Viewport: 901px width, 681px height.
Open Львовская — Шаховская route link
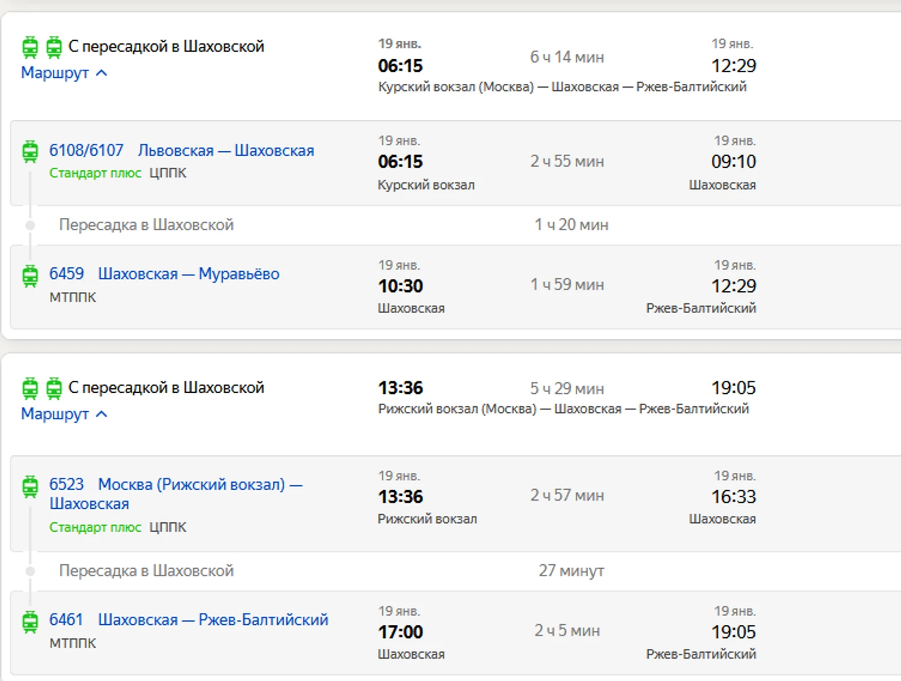point(226,151)
